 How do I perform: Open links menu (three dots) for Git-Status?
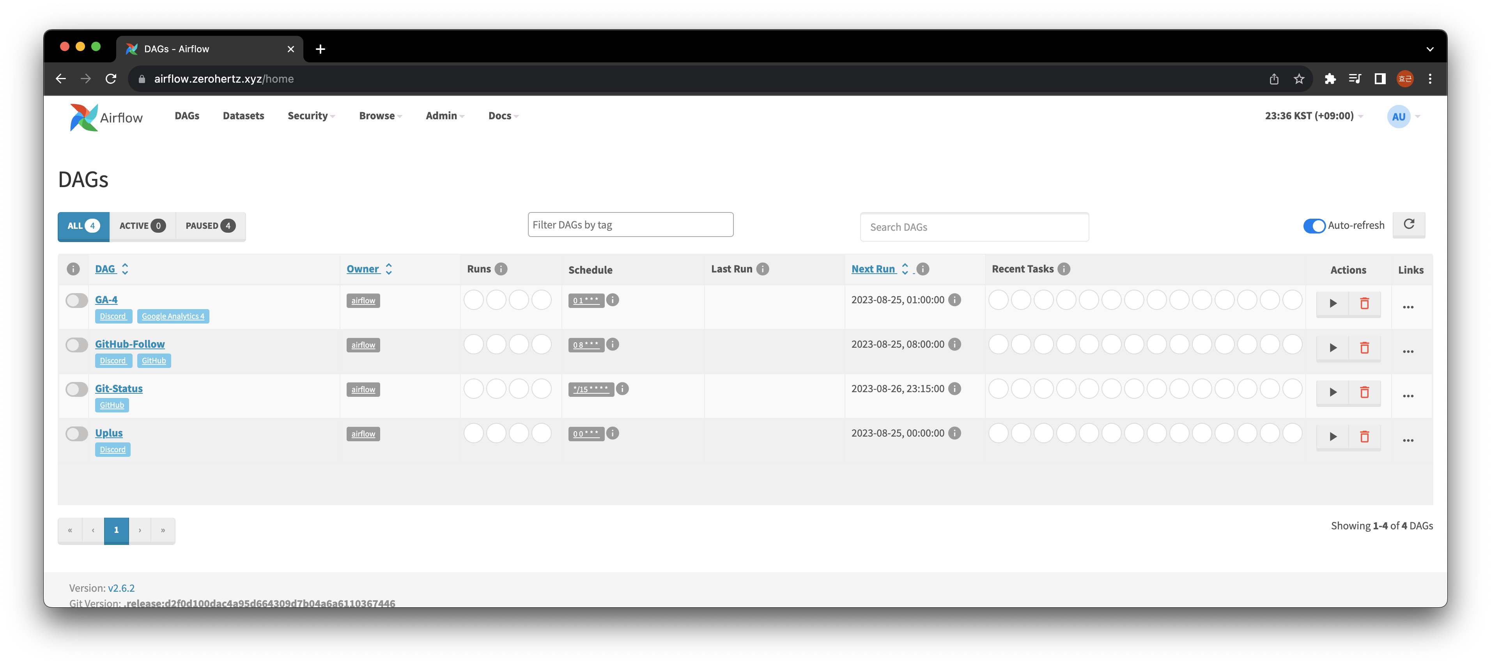(x=1408, y=396)
